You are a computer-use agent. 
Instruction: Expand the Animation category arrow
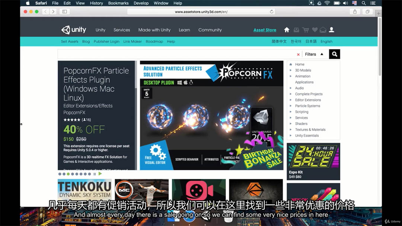click(290, 76)
